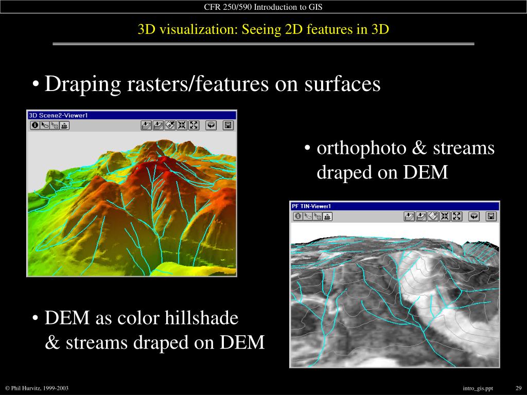Select the feature pointer tool in 3D Scene2-Viewer1

[45, 125]
